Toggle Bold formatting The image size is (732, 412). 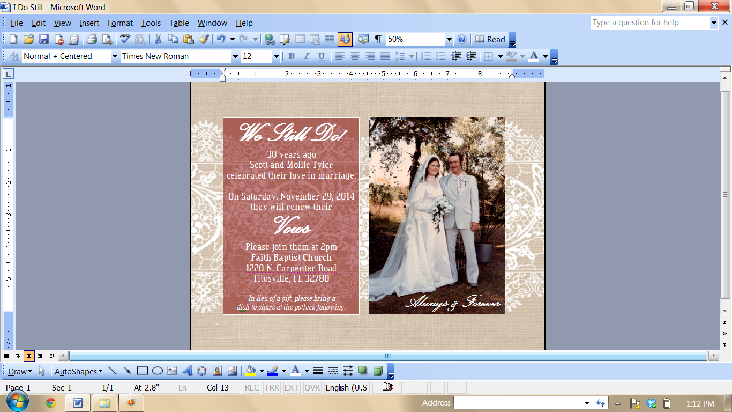tap(292, 56)
